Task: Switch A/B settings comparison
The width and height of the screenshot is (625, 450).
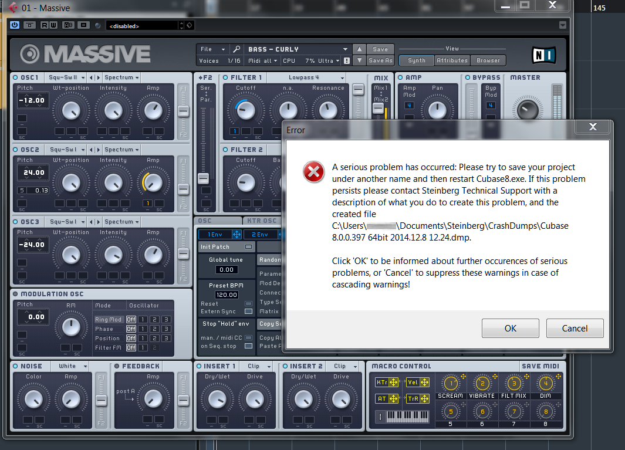Action: pyautogui.click(x=69, y=25)
